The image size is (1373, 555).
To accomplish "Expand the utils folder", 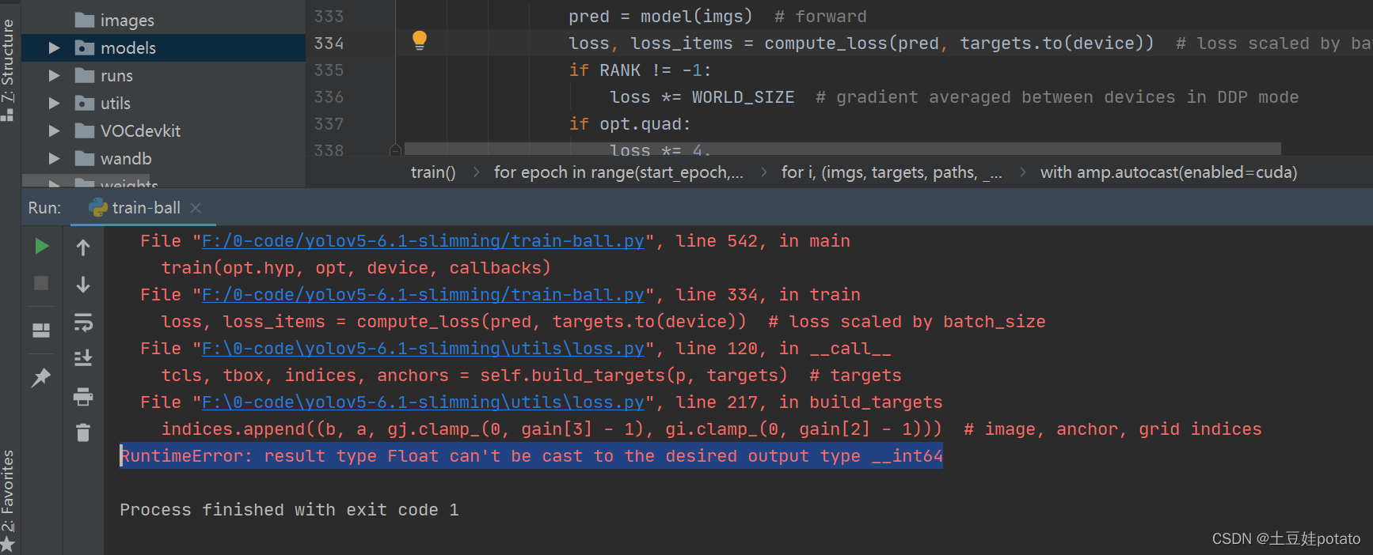I will click(x=54, y=104).
